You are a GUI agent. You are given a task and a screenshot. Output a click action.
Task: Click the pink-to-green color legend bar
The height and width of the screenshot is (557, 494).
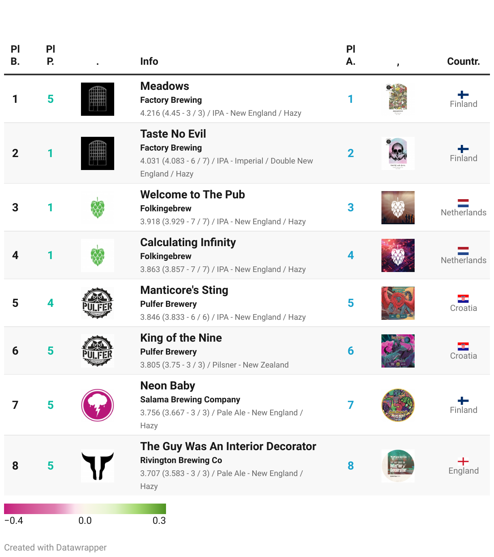point(85,509)
